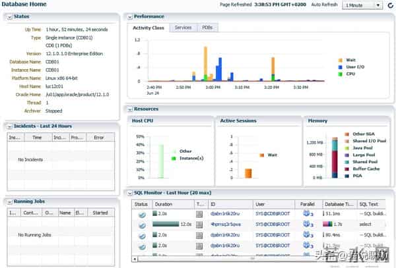Click the status checkmark icon in the 12.0s row
Image resolution: width=396 pixels, height=268 pixels.
pyautogui.click(x=141, y=224)
